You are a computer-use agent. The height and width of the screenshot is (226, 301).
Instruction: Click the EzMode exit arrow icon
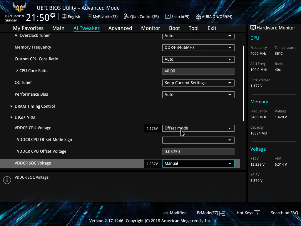(222, 213)
